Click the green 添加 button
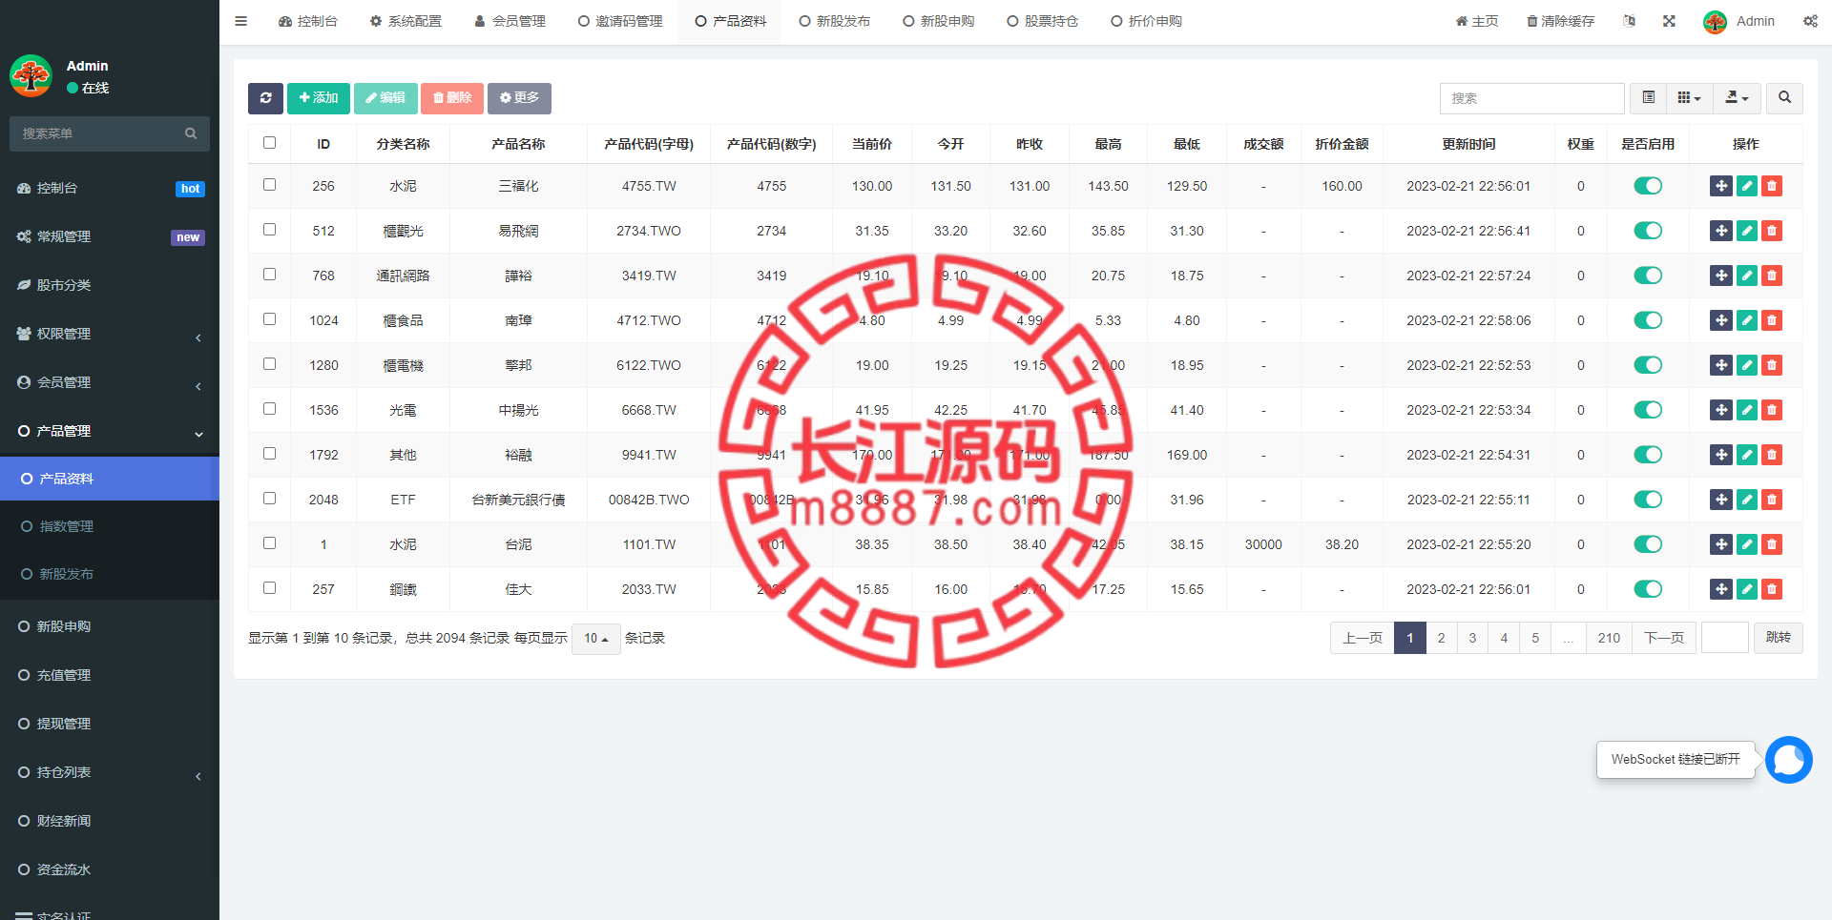This screenshot has height=920, width=1832. point(319,98)
